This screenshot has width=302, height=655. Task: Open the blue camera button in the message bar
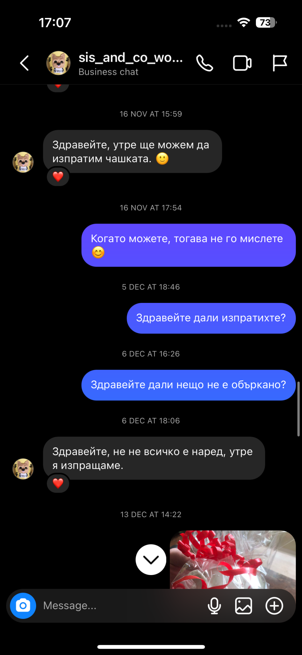point(23,606)
